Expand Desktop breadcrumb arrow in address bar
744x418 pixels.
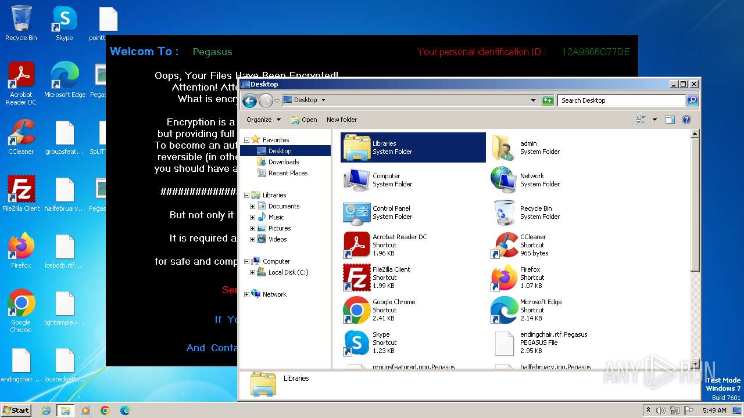tap(323, 100)
